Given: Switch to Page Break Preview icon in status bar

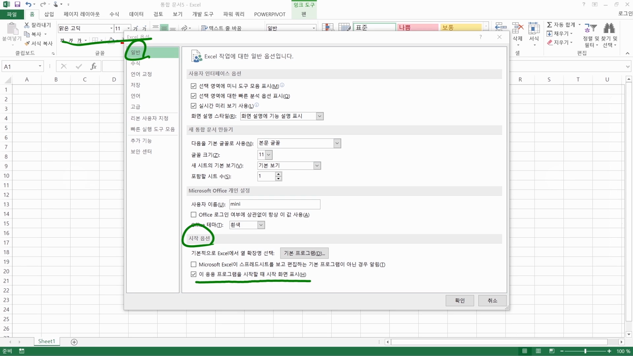Looking at the screenshot, I should click(552, 351).
